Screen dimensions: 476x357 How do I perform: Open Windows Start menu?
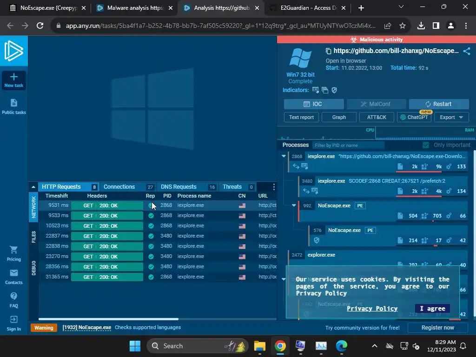tap(135, 346)
